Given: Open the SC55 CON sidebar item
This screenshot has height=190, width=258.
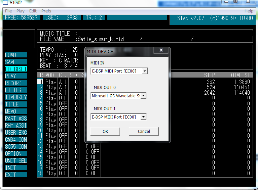Looking at the screenshot, I should click(15, 147).
